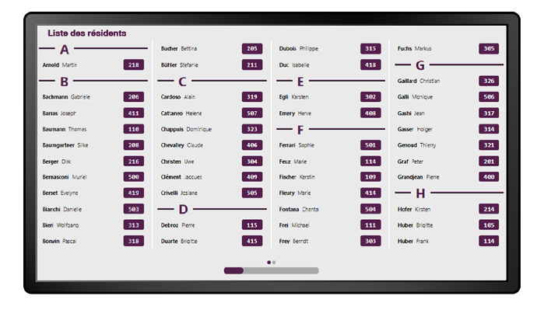Screen dimensions: 537x310
Task: Select resident Arnold Martin room 218
Action: [93, 65]
